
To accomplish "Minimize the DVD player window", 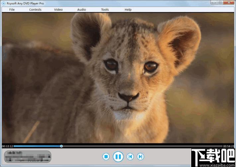I will pos(213,3).
